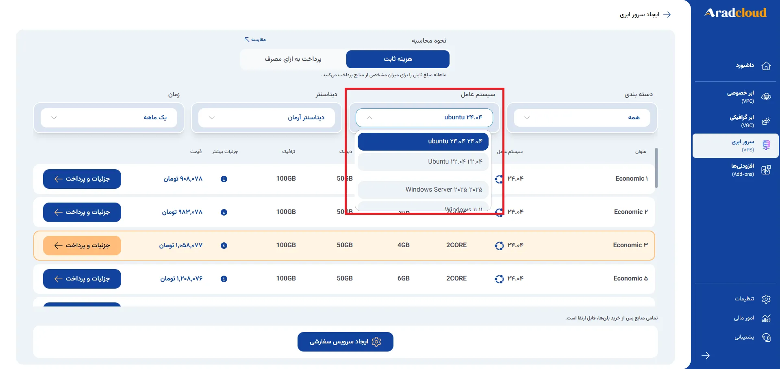Open افزودنی‌ها (Add-ons) sidebar icon
This screenshot has height=369, width=780.
766,170
